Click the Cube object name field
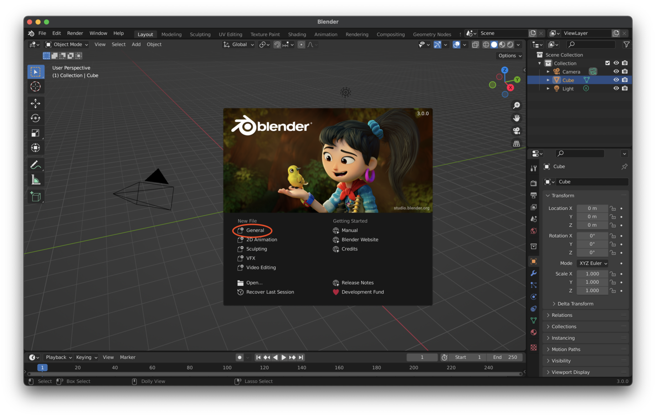 pos(592,182)
